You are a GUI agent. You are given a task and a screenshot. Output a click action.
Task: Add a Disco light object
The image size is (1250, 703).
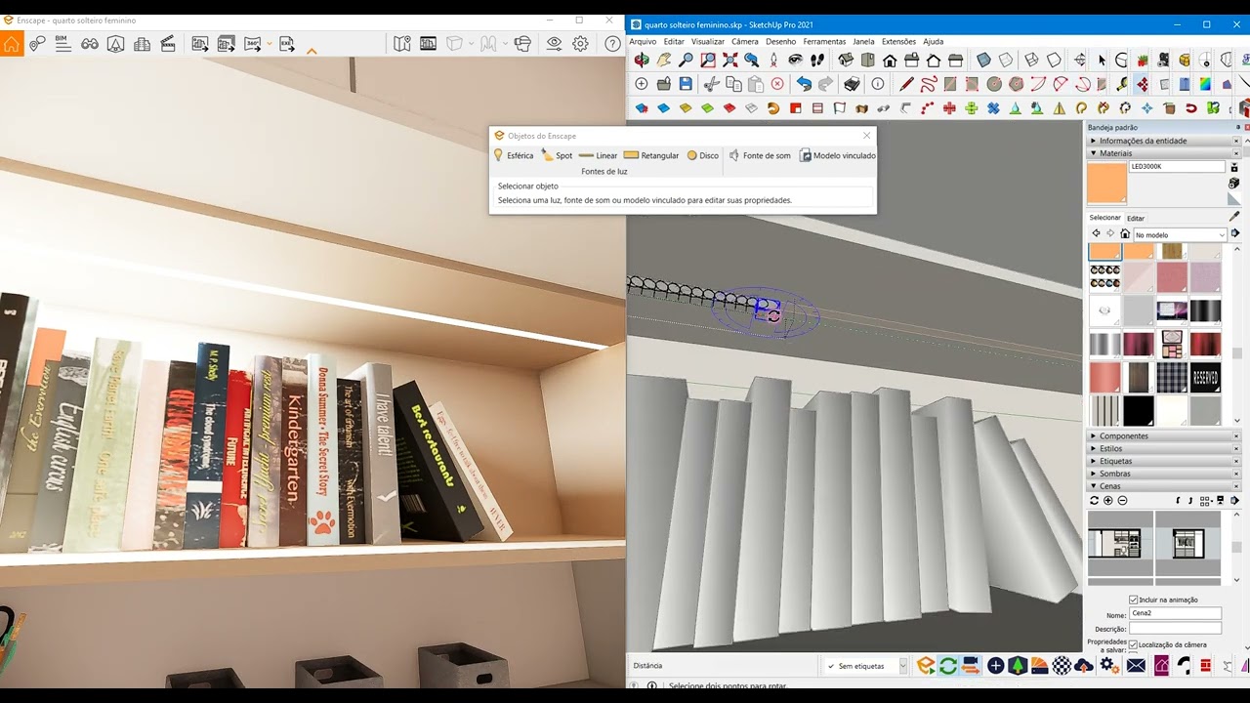[x=703, y=155]
